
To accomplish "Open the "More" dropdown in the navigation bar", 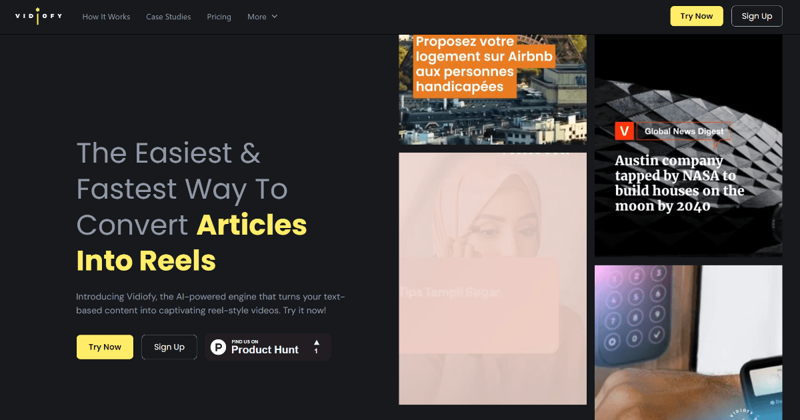I will (261, 16).
